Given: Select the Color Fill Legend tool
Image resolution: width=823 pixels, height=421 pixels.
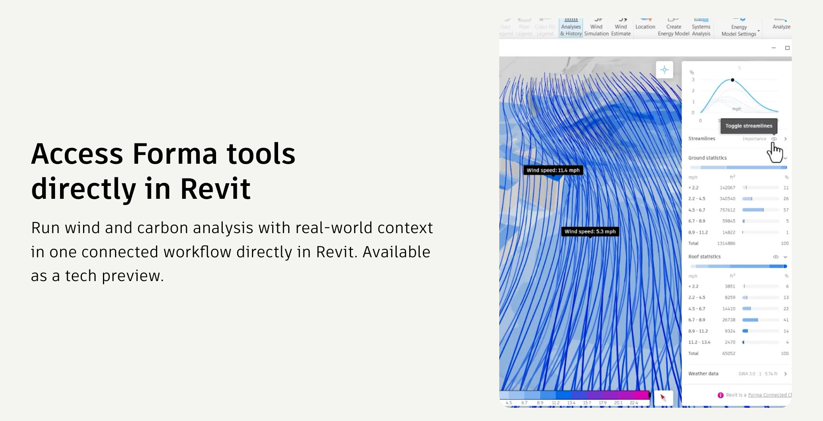Looking at the screenshot, I should click(x=545, y=28).
